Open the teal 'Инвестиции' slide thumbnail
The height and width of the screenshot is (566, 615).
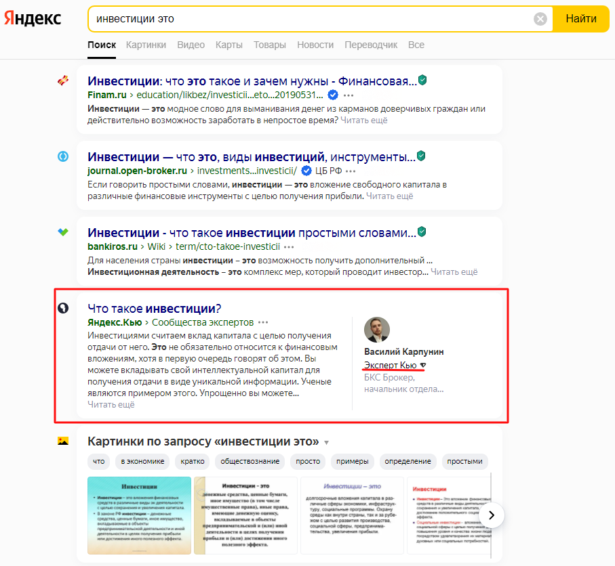pos(139,515)
